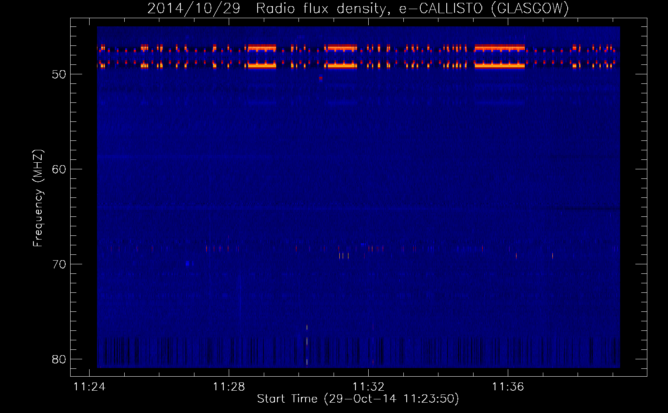Click the '60' frequency tick label

pyautogui.click(x=59, y=169)
